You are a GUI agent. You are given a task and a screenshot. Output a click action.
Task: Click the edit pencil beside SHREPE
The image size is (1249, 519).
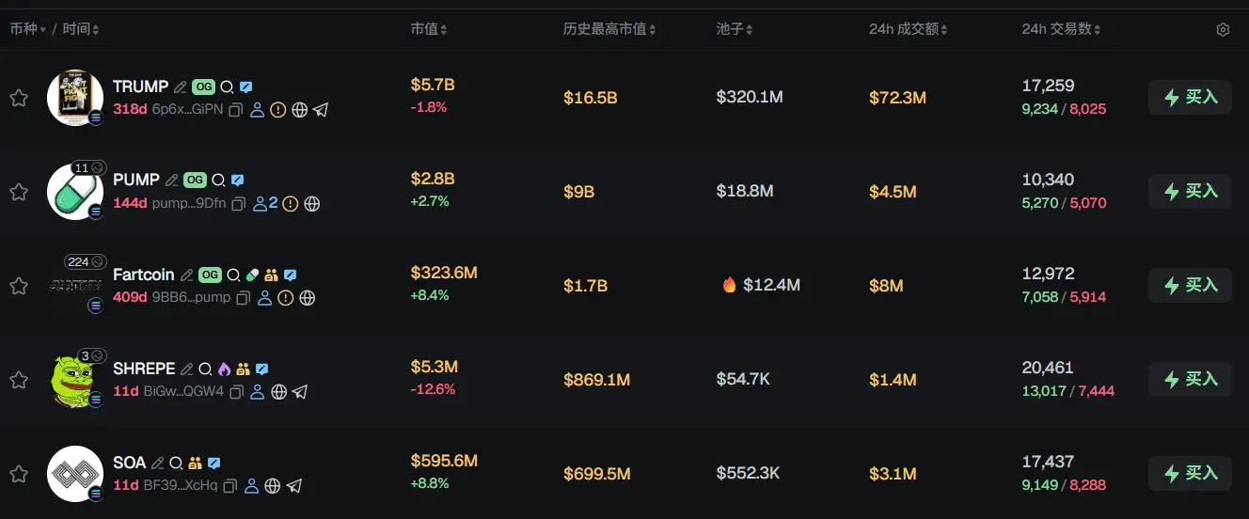(187, 370)
